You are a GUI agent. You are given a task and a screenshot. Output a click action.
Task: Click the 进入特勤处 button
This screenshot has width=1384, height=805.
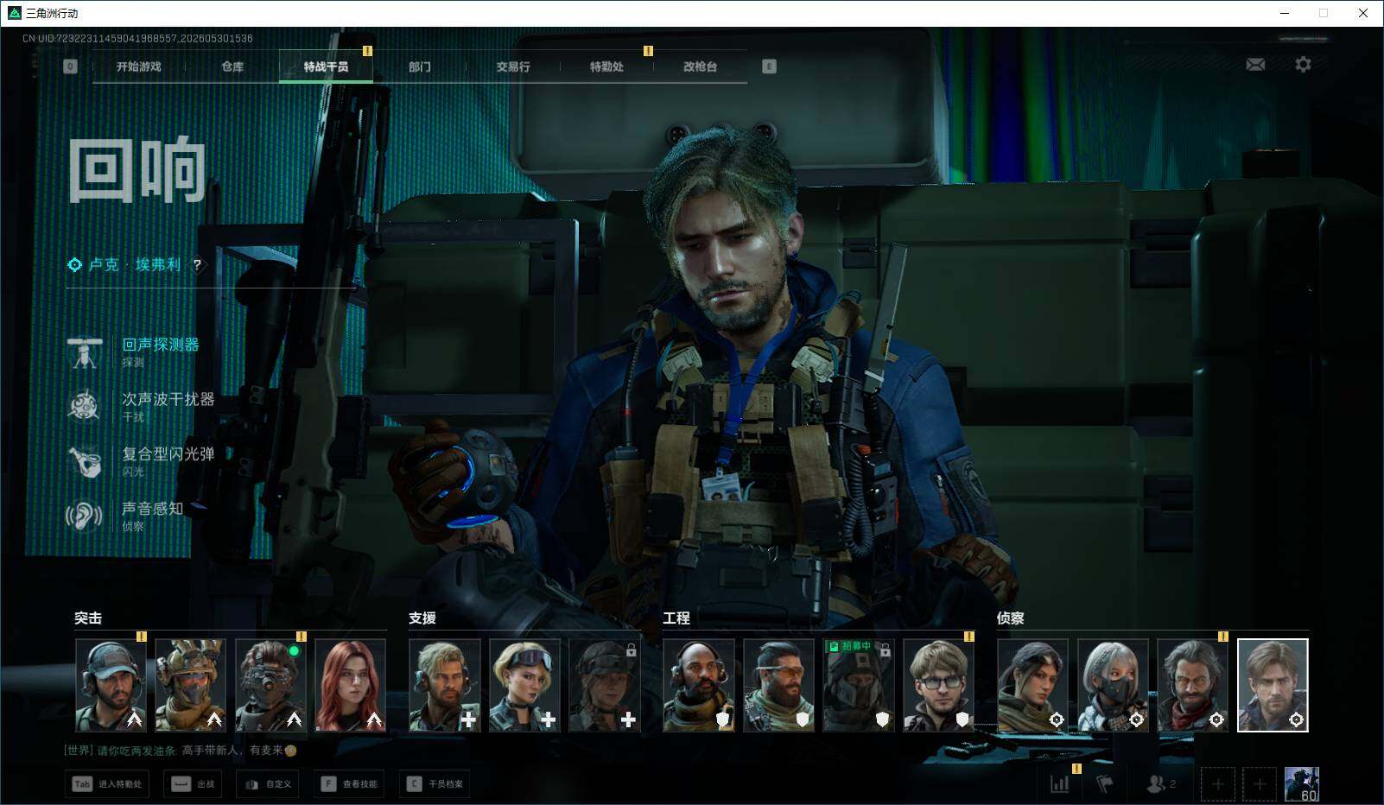pos(107,784)
